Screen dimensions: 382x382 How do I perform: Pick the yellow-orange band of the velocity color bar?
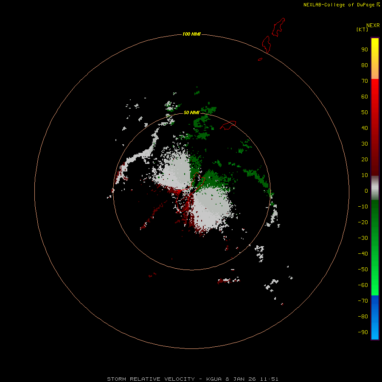[x=375, y=59]
